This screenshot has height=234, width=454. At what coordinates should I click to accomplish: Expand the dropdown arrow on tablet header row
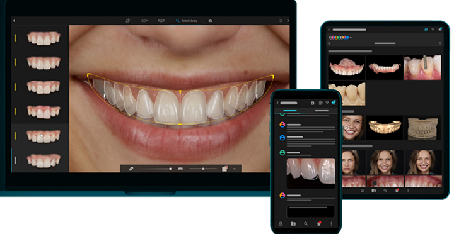click(440, 43)
